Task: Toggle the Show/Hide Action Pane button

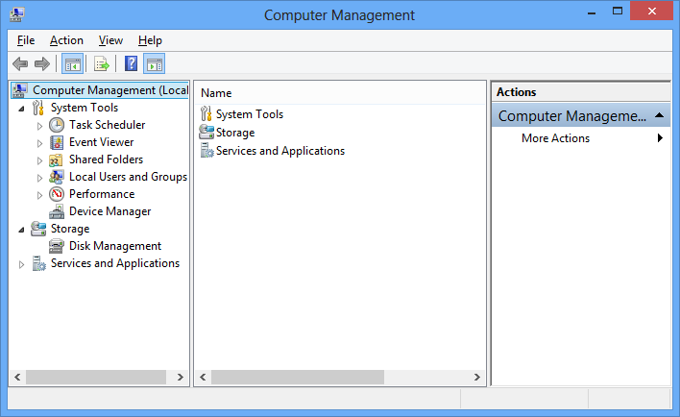Action: tap(155, 64)
